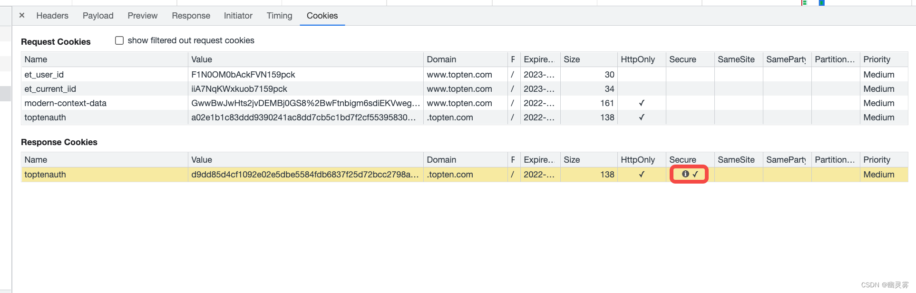Select toptenauth in Request Cookies table
The width and height of the screenshot is (916, 293).
(45, 117)
